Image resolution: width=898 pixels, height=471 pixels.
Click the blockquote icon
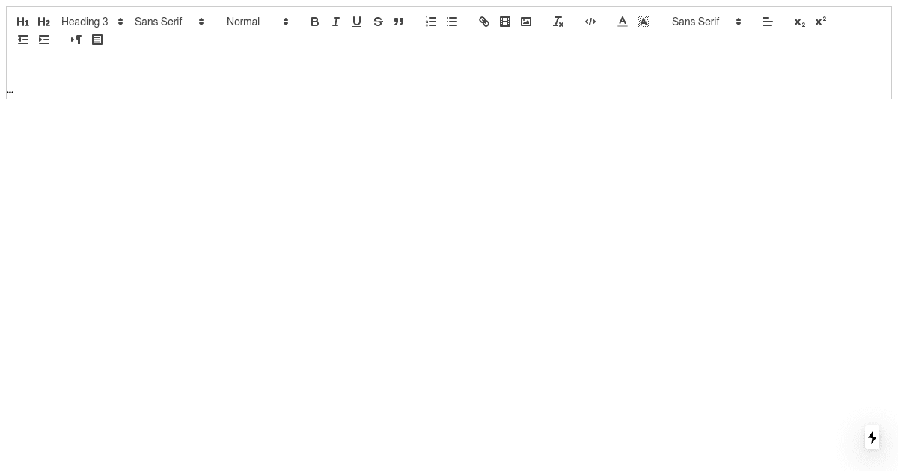click(x=399, y=22)
